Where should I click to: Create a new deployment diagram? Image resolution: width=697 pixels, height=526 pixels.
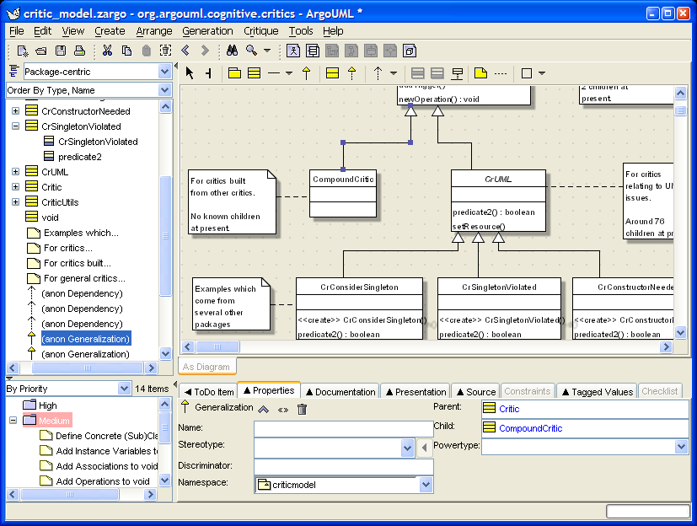point(410,51)
